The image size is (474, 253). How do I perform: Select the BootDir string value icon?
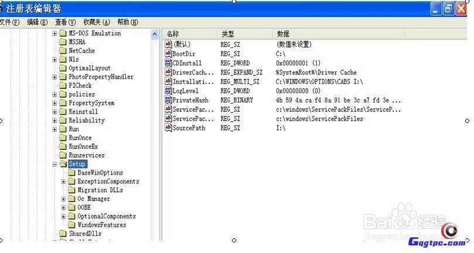pos(168,53)
